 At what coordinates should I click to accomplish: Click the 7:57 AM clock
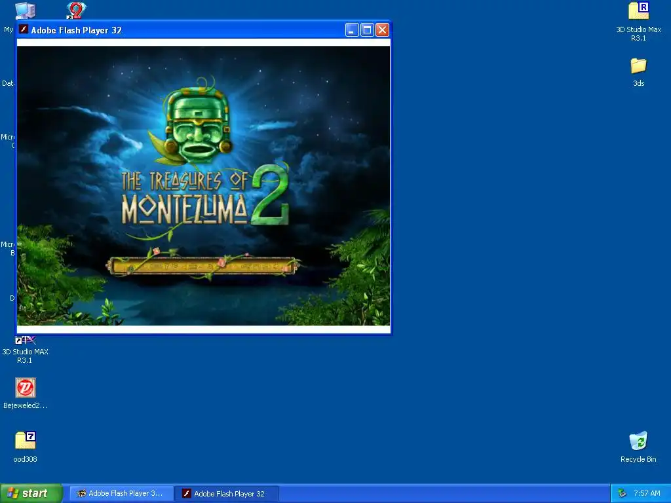[x=647, y=493]
